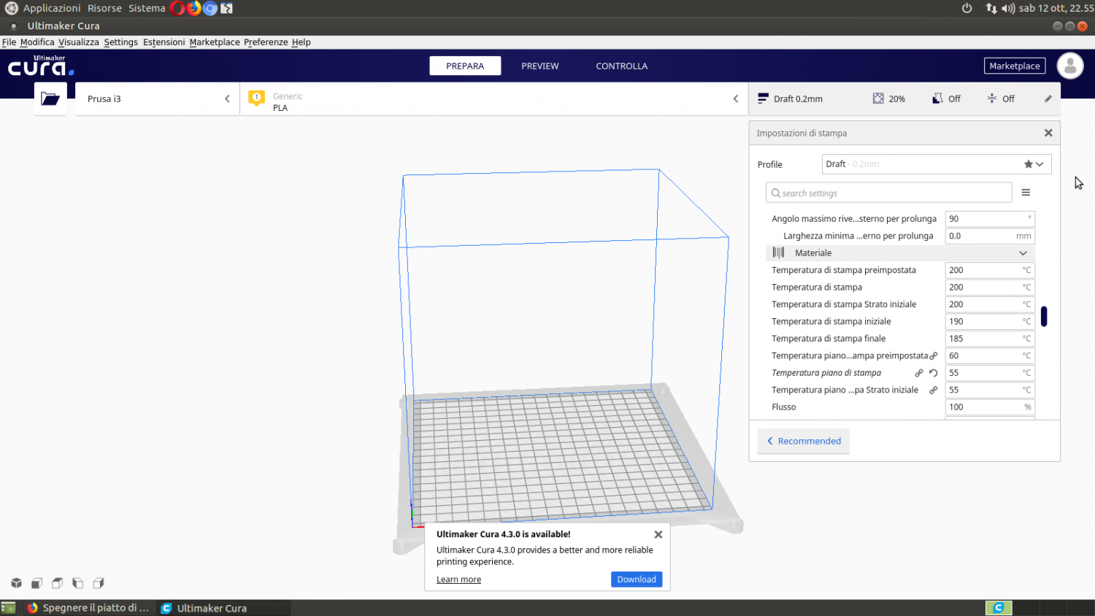Viewport: 1095px width, 616px height.
Task: Click the Recommended button
Action: point(804,441)
